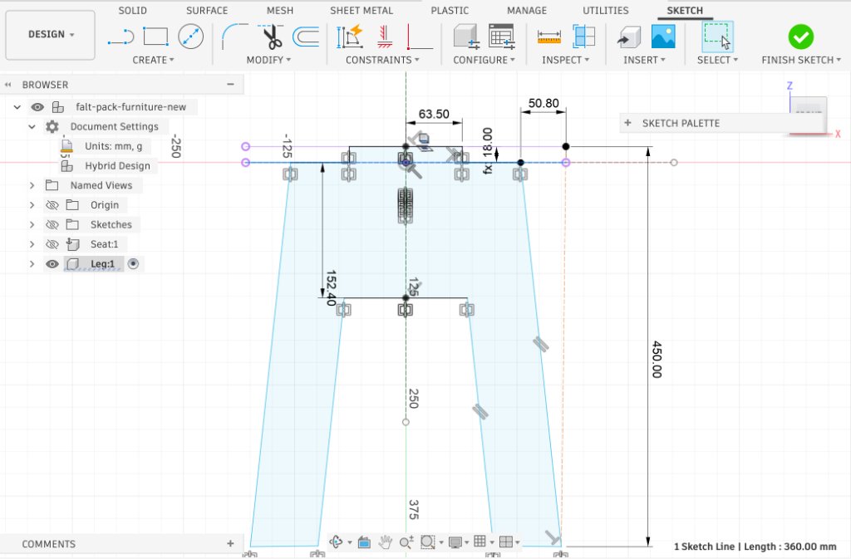
Task: Show the hidden Origin folder
Action: pos(52,205)
